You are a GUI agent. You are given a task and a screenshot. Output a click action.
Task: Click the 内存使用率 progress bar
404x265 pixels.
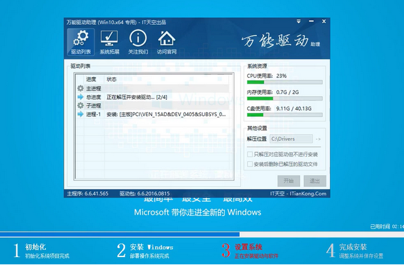285,99
